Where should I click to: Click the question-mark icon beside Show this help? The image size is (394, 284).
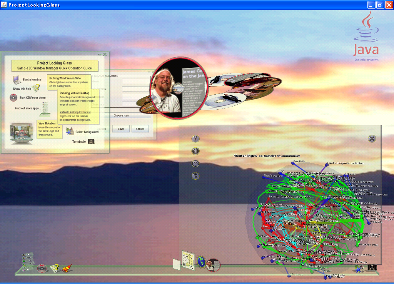click(36, 88)
